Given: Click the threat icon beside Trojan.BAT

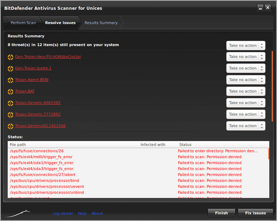Looking at the screenshot, I should click(10, 91).
